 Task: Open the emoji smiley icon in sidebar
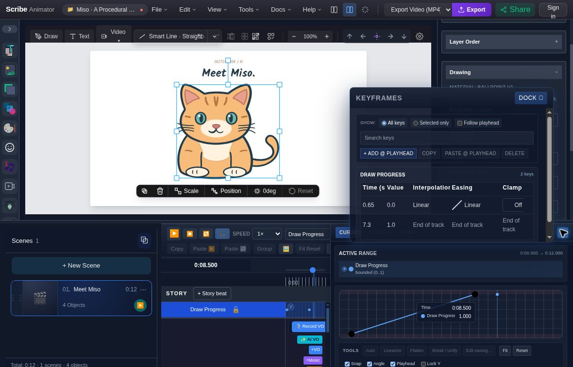pos(10,147)
